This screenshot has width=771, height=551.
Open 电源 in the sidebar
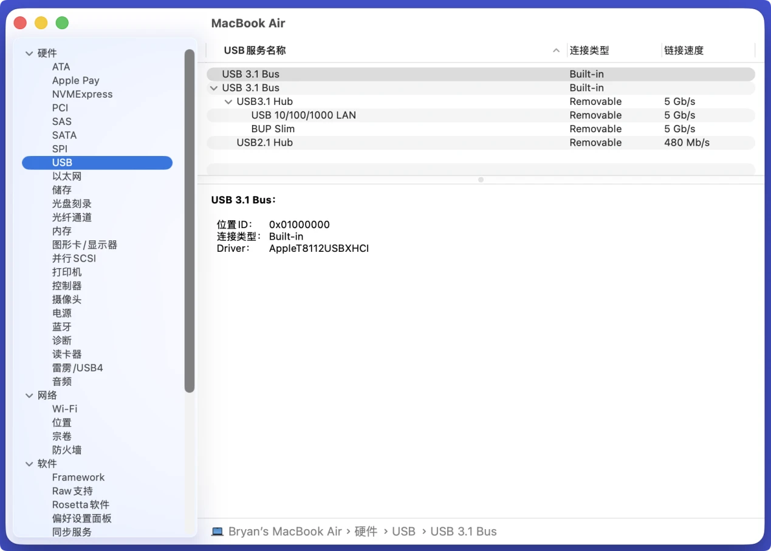pos(62,313)
